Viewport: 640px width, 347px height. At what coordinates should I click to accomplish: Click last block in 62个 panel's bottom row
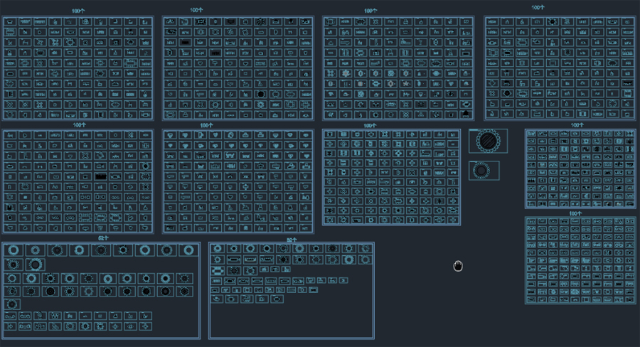(x=144, y=326)
